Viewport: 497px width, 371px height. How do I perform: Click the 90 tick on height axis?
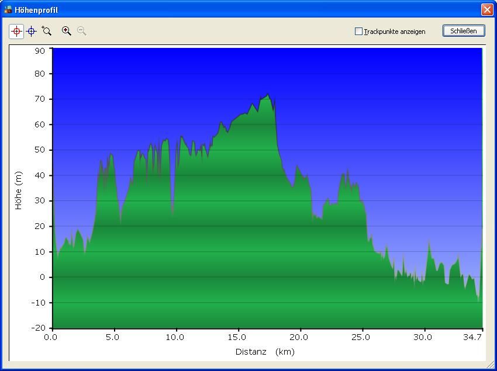pyautogui.click(x=39, y=51)
